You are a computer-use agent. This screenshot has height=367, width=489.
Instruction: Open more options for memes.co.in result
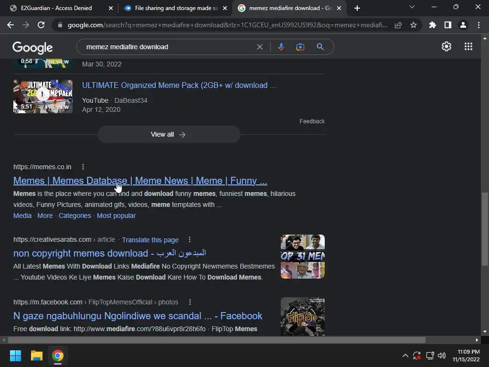click(x=83, y=167)
